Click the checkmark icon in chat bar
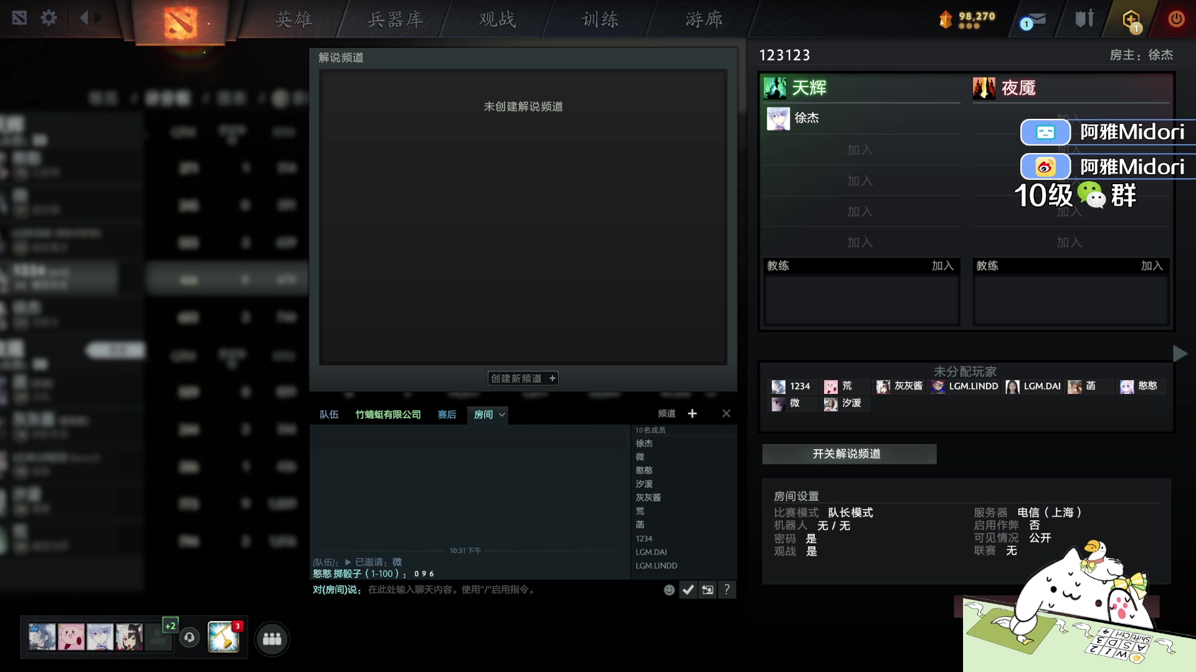1196x672 pixels. [688, 590]
